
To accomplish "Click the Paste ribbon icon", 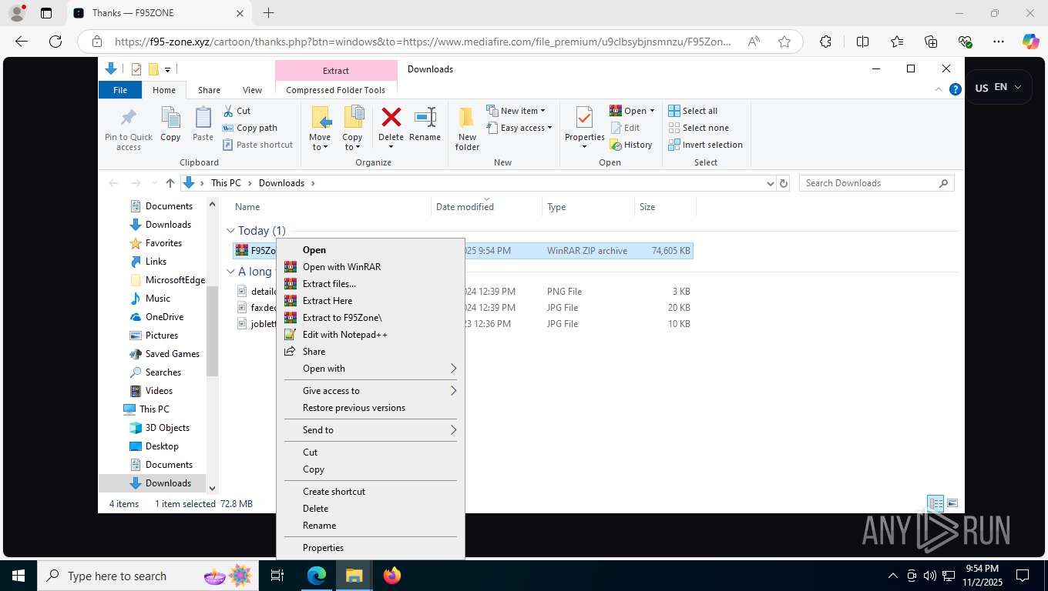I will [x=203, y=118].
